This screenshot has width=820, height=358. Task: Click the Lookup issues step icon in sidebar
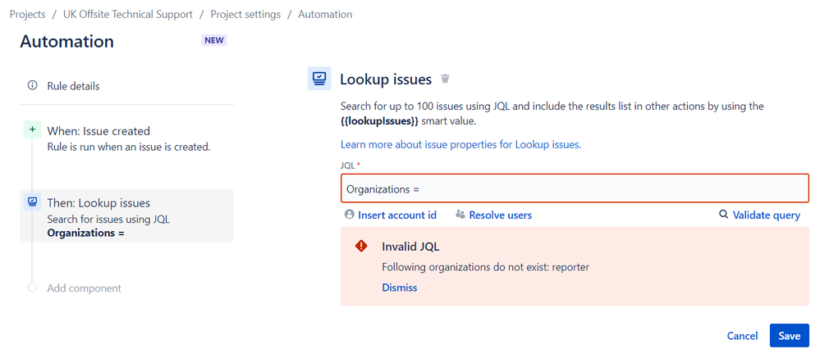click(x=32, y=202)
